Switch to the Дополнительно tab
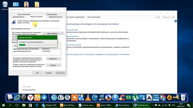 (18, 17)
